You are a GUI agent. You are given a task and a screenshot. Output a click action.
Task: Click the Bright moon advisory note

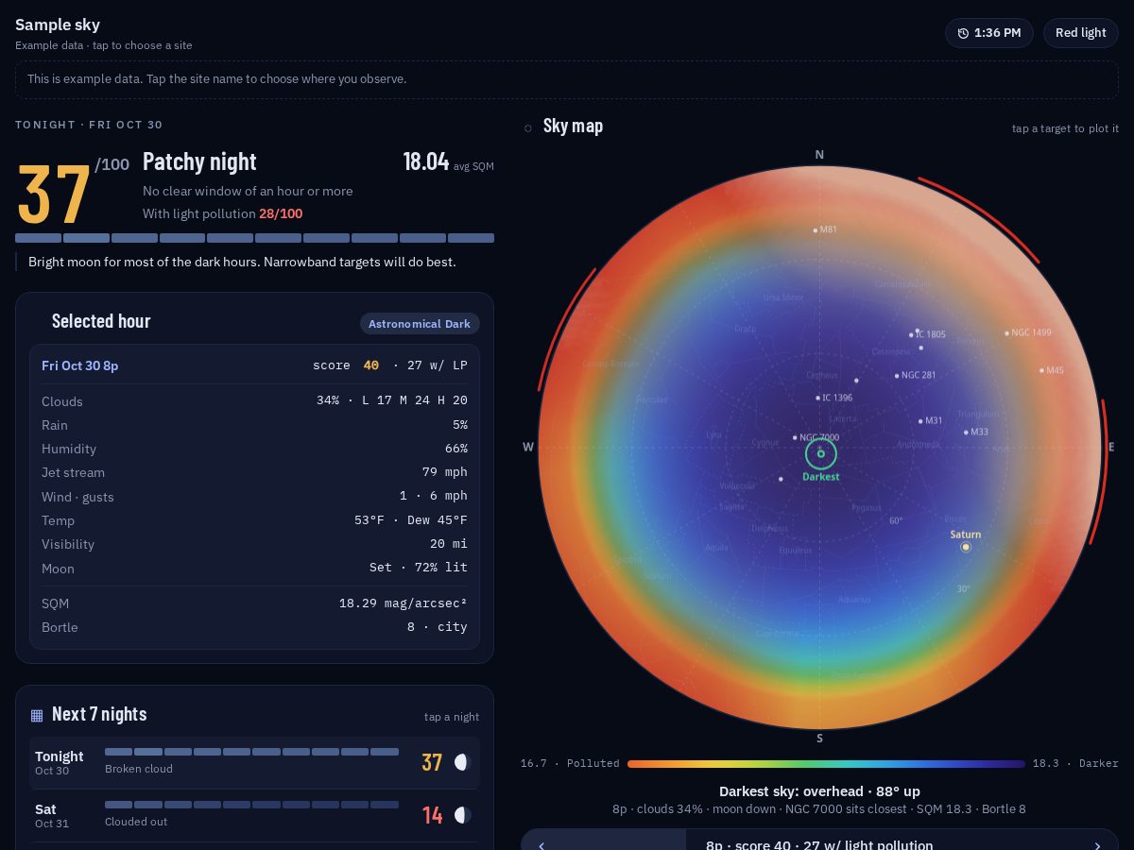pyautogui.click(x=242, y=262)
